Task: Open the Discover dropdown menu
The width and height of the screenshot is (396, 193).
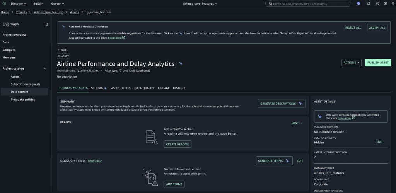Action: click(18, 3)
